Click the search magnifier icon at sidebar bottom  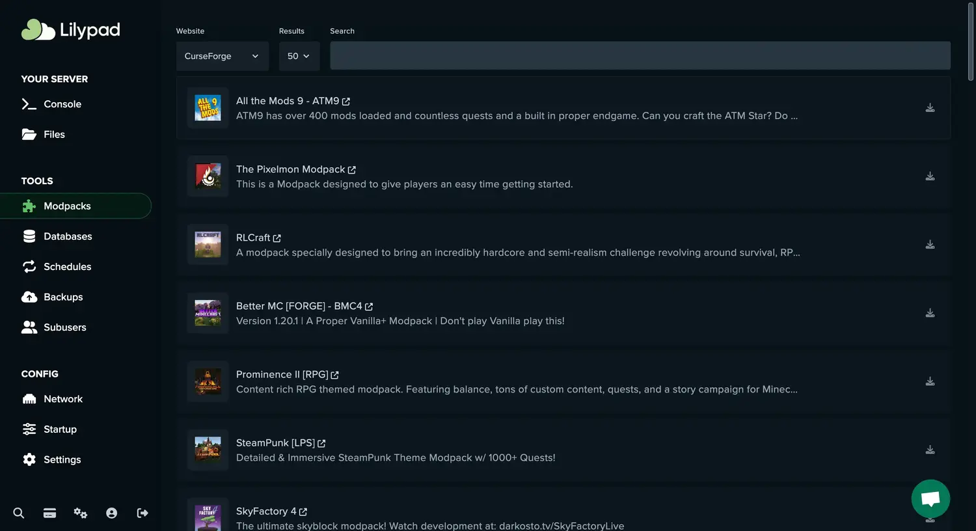coord(19,513)
